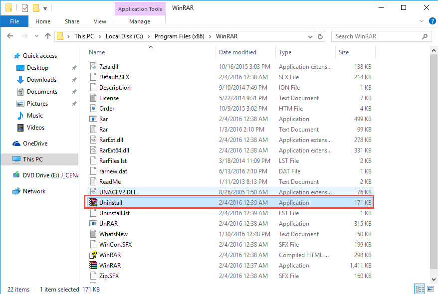Click the Desktop icon in sidebar

(x=20, y=68)
